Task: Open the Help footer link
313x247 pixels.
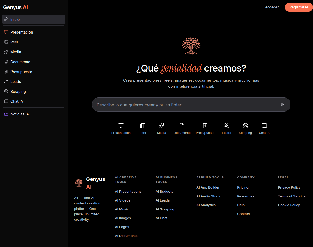Action: click(x=241, y=205)
